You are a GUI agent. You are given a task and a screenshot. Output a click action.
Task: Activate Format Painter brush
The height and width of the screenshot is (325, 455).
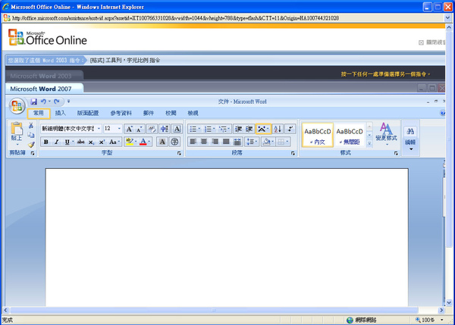pyautogui.click(x=31, y=145)
